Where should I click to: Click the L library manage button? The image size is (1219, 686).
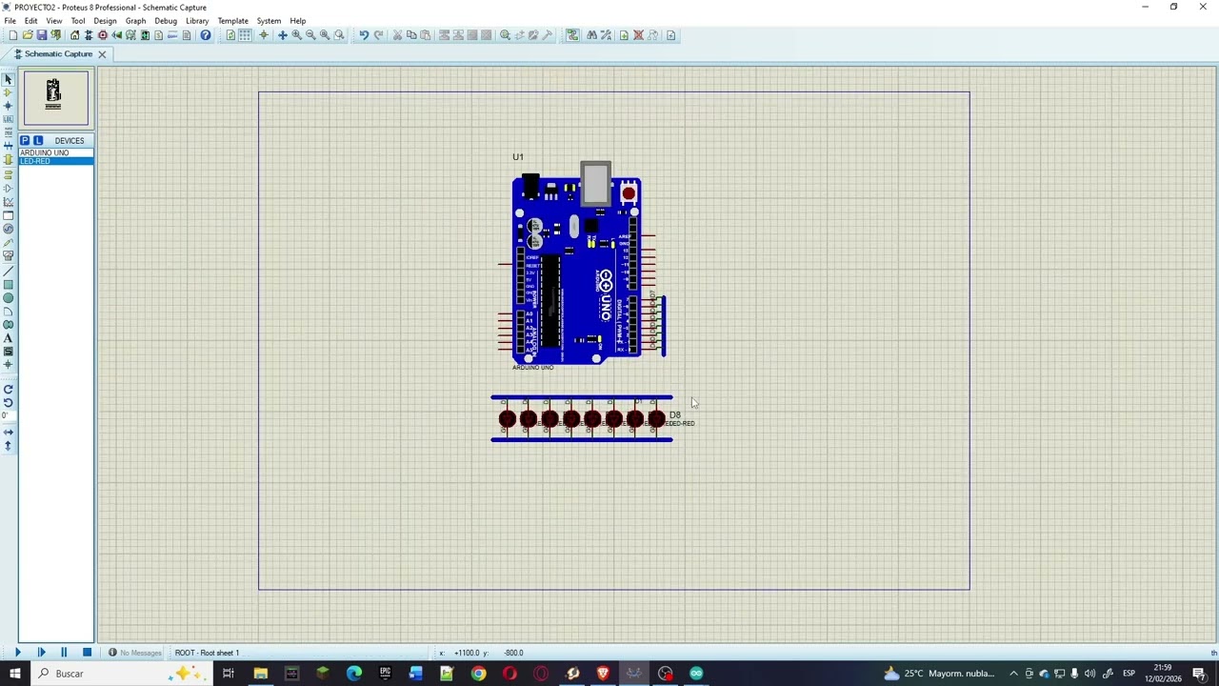38,140
